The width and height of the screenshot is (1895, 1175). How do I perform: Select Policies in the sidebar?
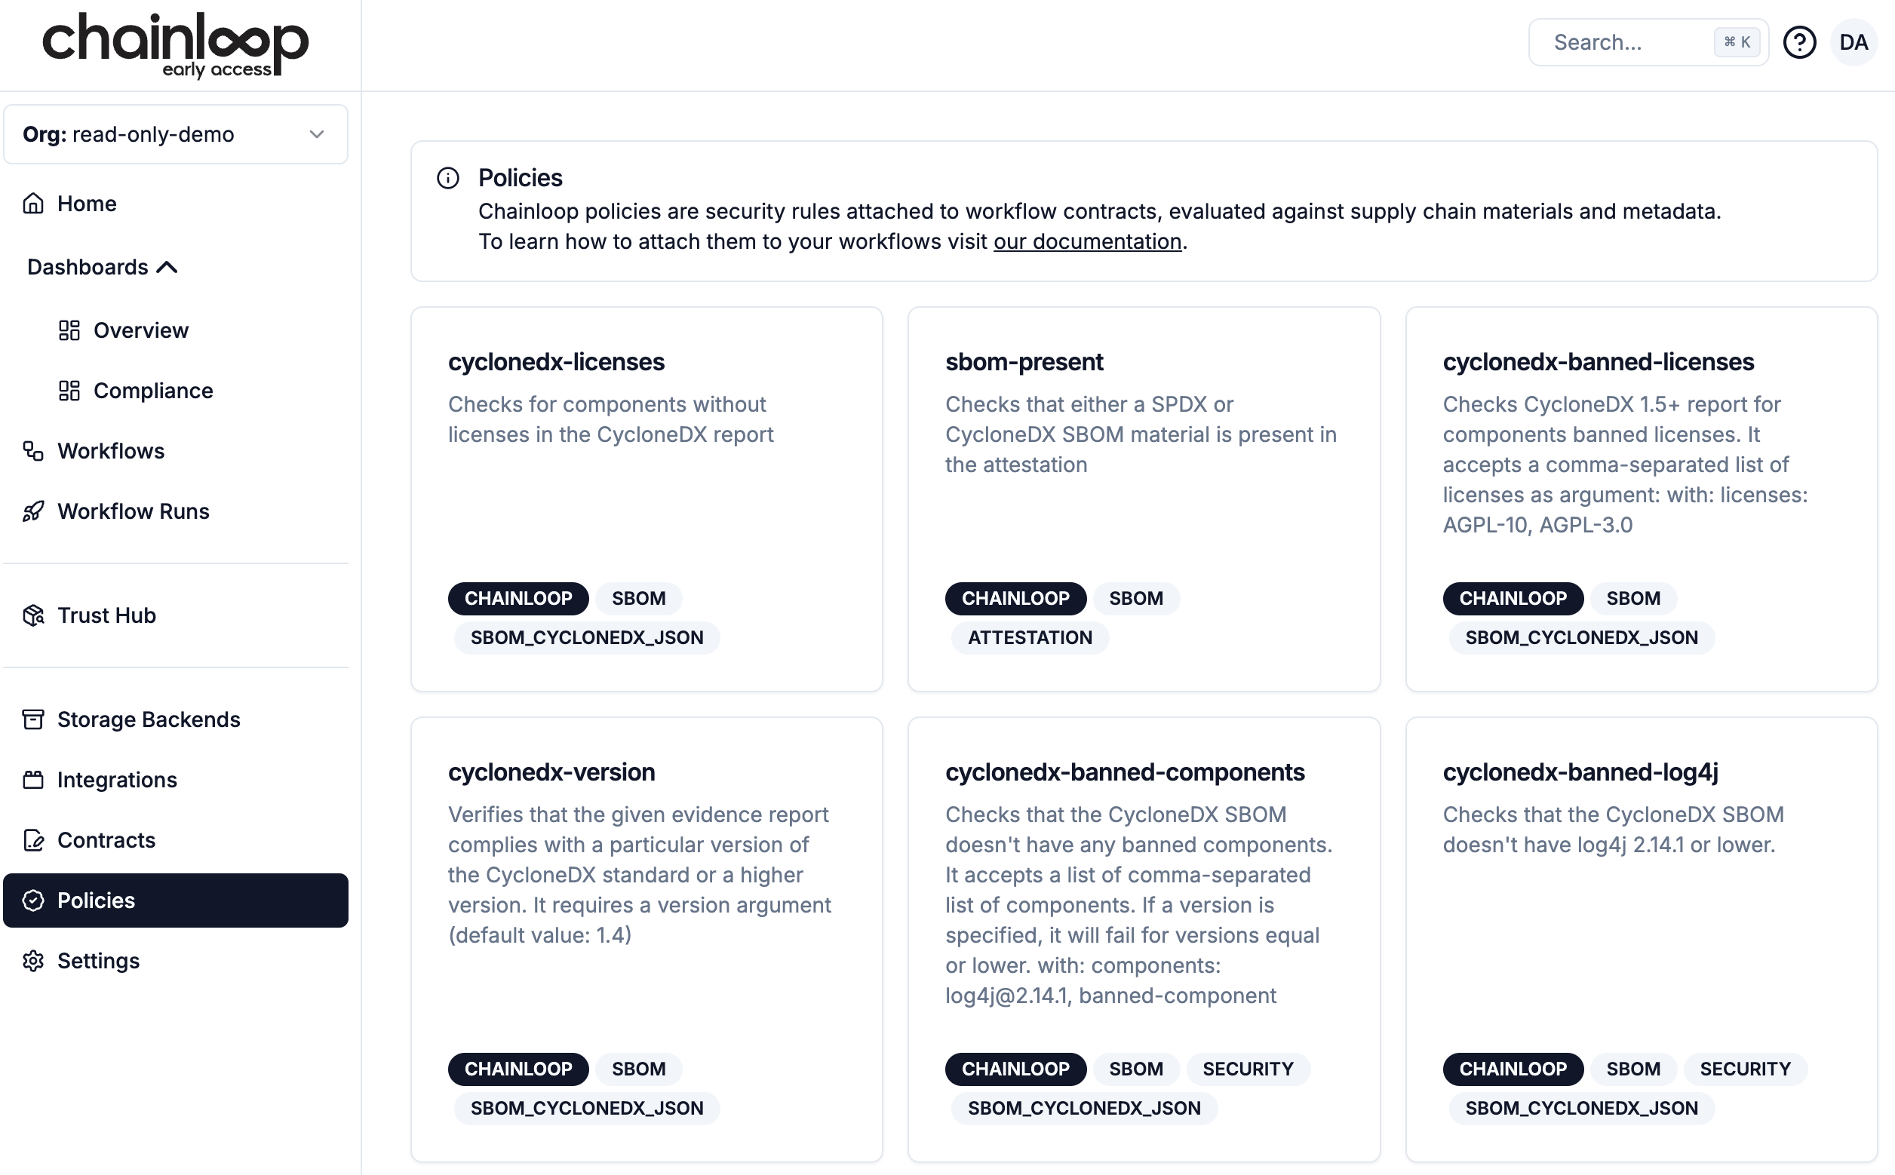(176, 900)
